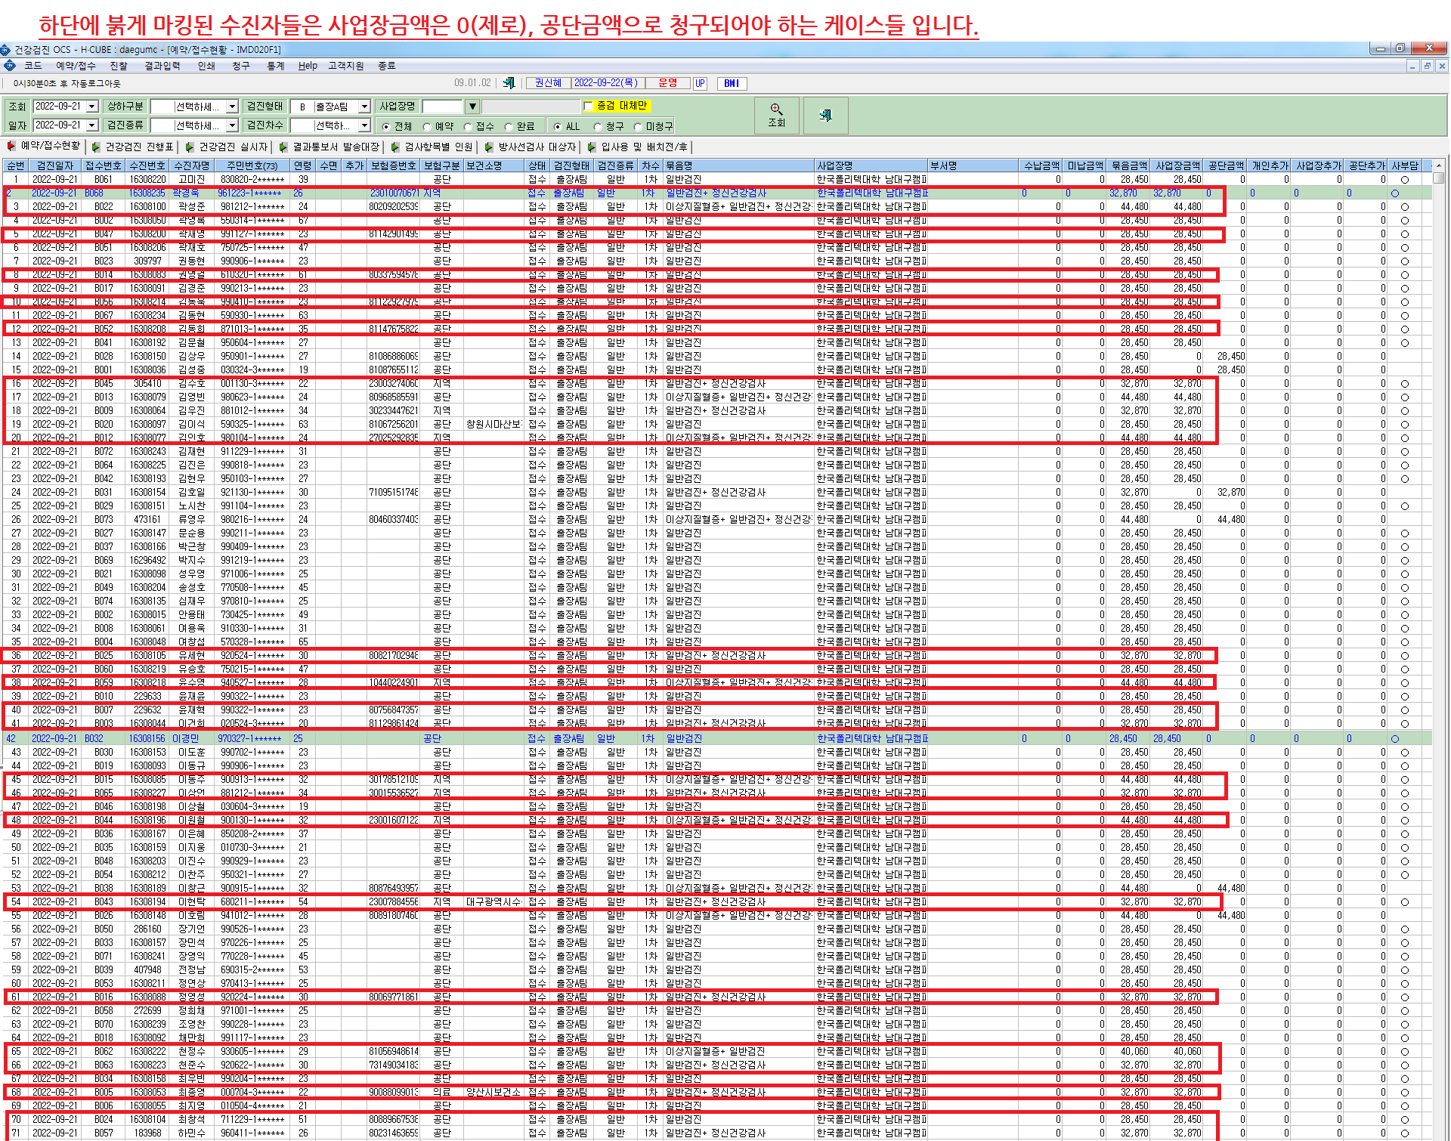This screenshot has width=1451, height=1141.
Task: Click the UP indicator in status bar
Action: 700,83
